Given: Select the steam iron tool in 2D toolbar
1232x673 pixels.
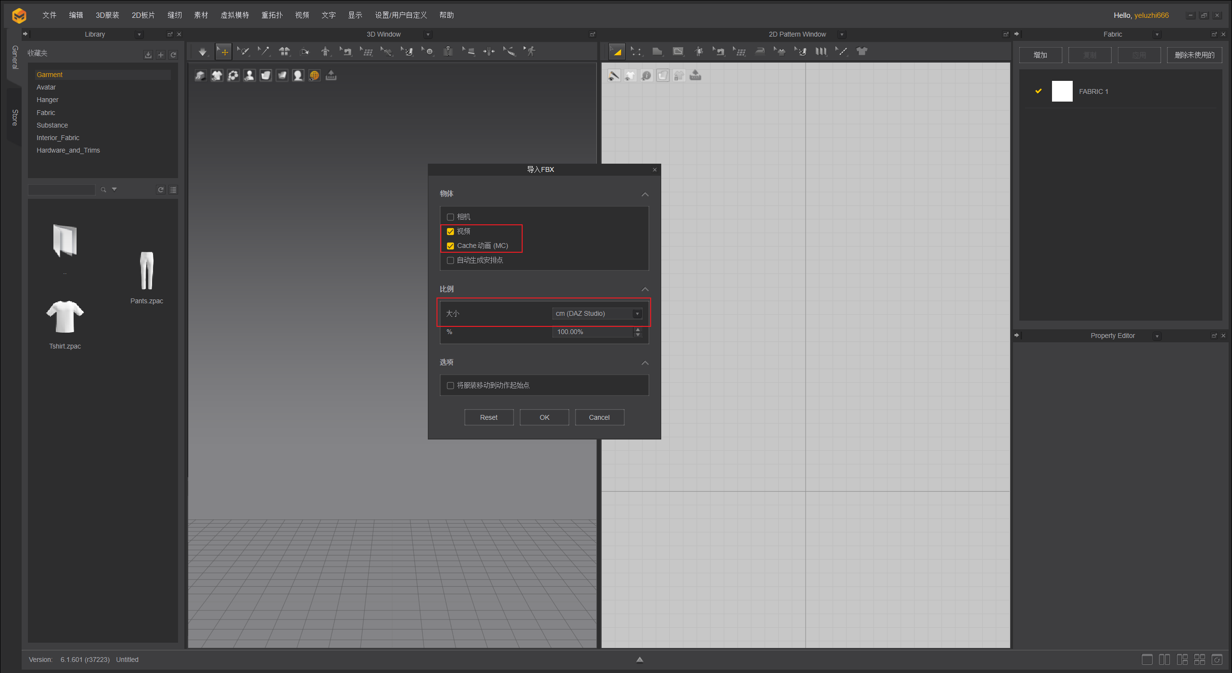Looking at the screenshot, I should (x=760, y=52).
